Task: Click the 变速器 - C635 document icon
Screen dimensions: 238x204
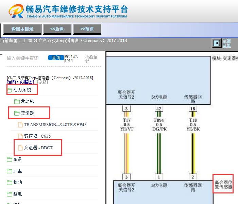Action: (20, 136)
